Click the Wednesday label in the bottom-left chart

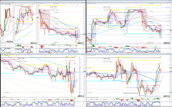click(4, 96)
